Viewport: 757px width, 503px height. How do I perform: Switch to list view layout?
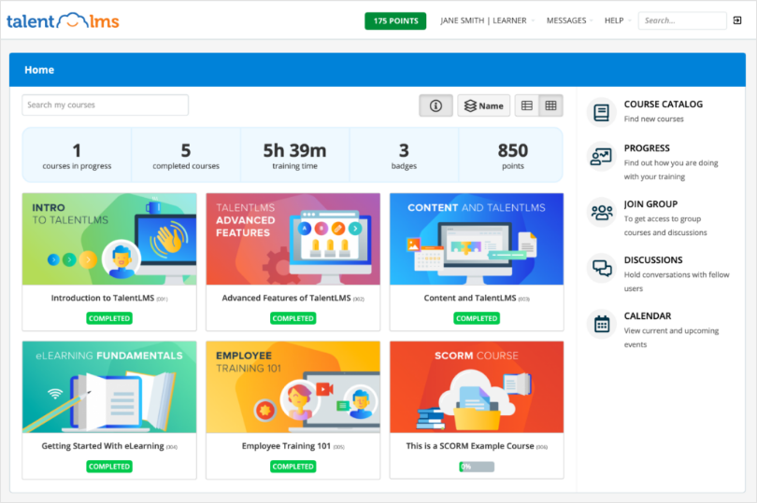527,105
